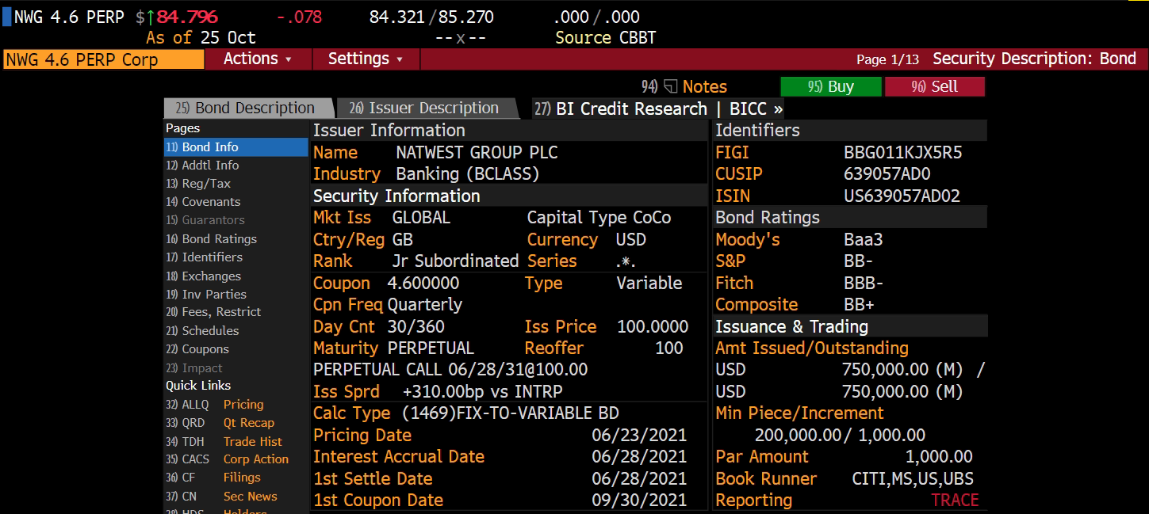Open CACS Corp Action quick link
1149x514 pixels.
pos(227,459)
